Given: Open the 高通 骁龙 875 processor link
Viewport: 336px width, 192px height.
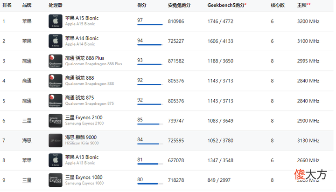Looking at the screenshot, I should (79, 97).
